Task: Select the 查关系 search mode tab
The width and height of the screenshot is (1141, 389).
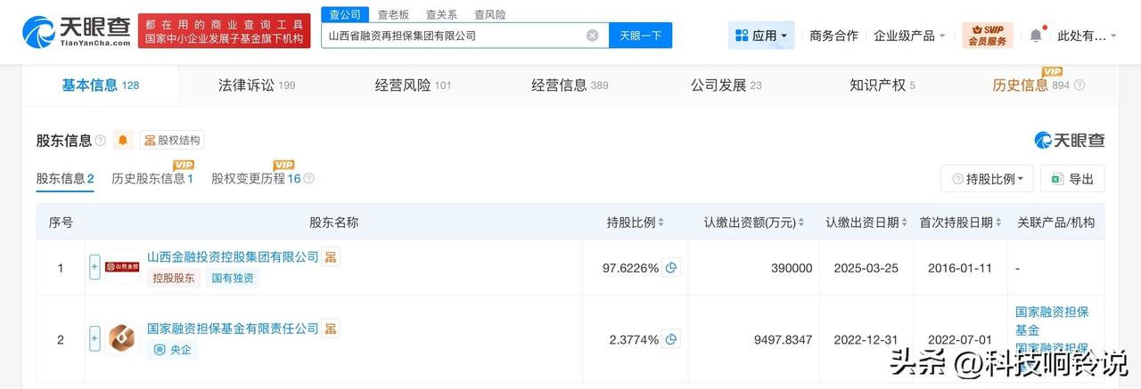Action: (x=442, y=14)
